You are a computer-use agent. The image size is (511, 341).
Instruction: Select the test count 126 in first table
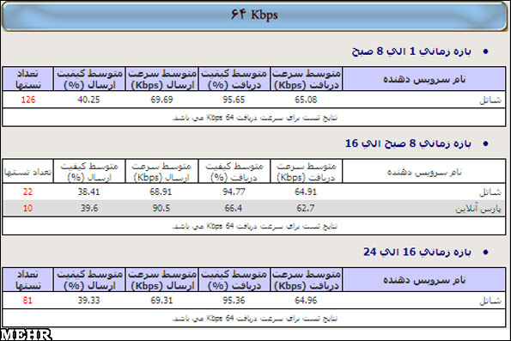coord(28,100)
